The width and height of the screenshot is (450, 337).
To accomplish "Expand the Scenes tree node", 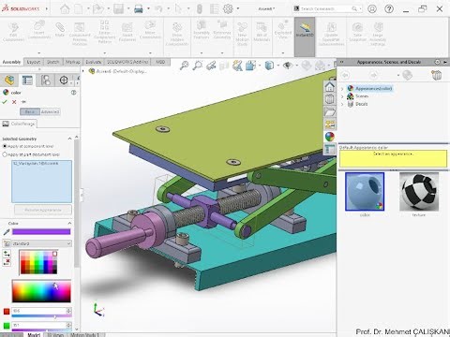I will pos(342,96).
